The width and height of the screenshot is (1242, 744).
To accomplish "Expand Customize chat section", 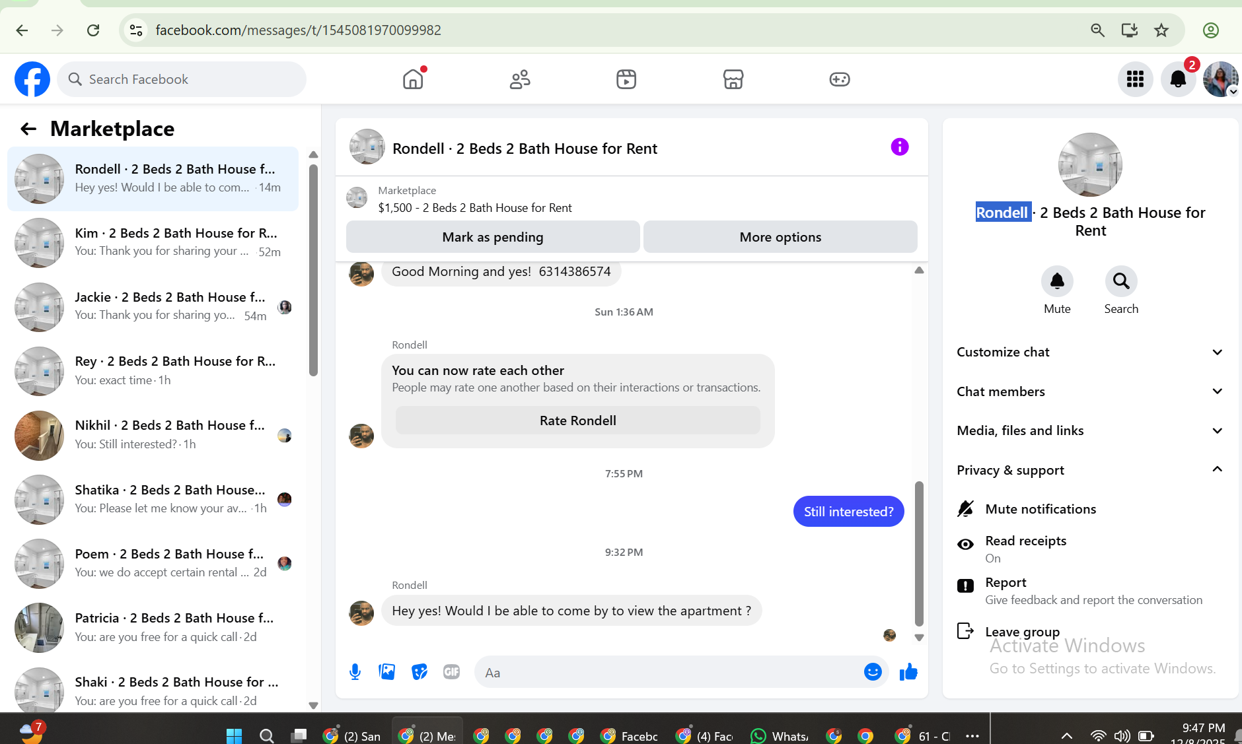I will pos(1090,352).
